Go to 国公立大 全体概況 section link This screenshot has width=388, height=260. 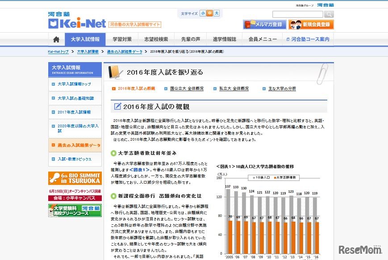(186, 89)
